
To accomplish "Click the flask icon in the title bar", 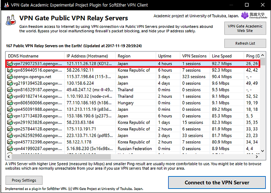I will pyautogui.click(x=6, y=5).
